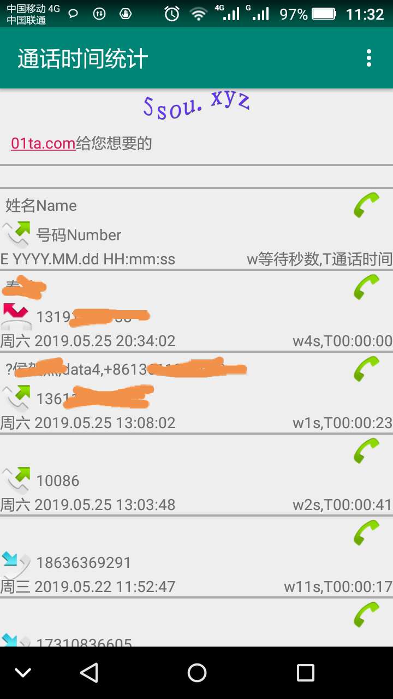Collapse navigation bar with down chevron
This screenshot has height=699, width=393.
23,673
